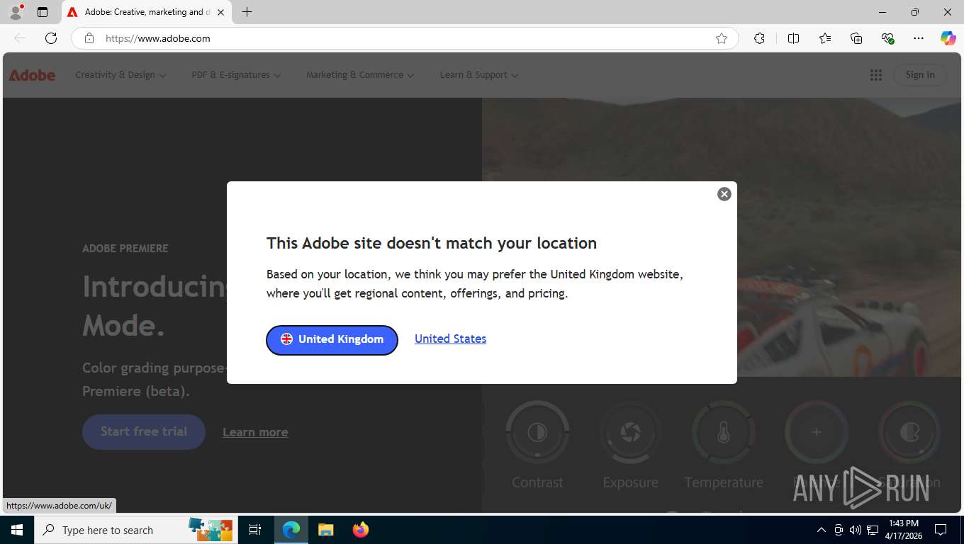
Task: Open Microsoft Edge from the taskbar
Action: pyautogui.click(x=291, y=530)
